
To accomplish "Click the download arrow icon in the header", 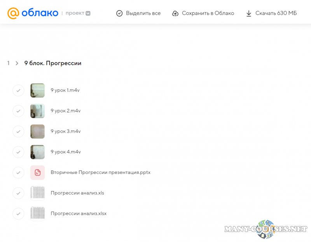I will [249, 13].
